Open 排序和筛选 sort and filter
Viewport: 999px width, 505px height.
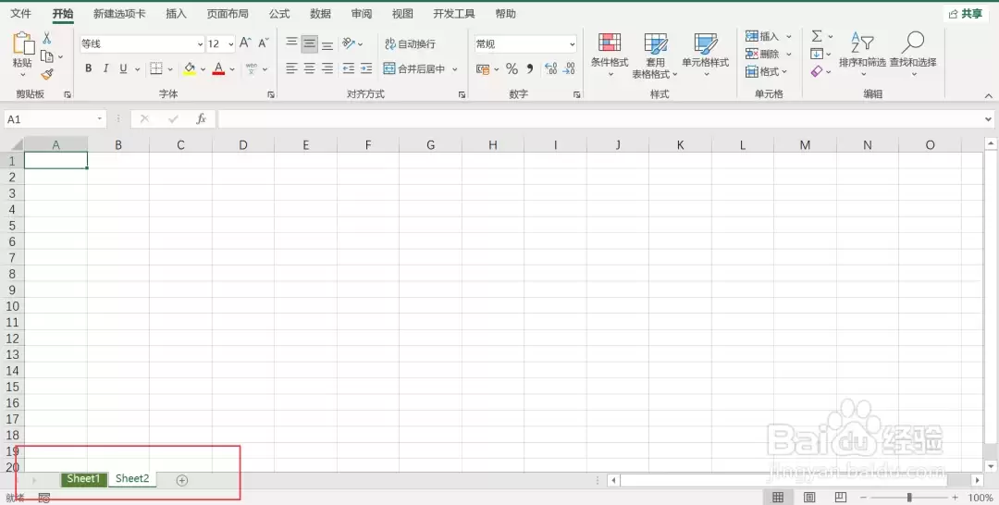point(862,54)
